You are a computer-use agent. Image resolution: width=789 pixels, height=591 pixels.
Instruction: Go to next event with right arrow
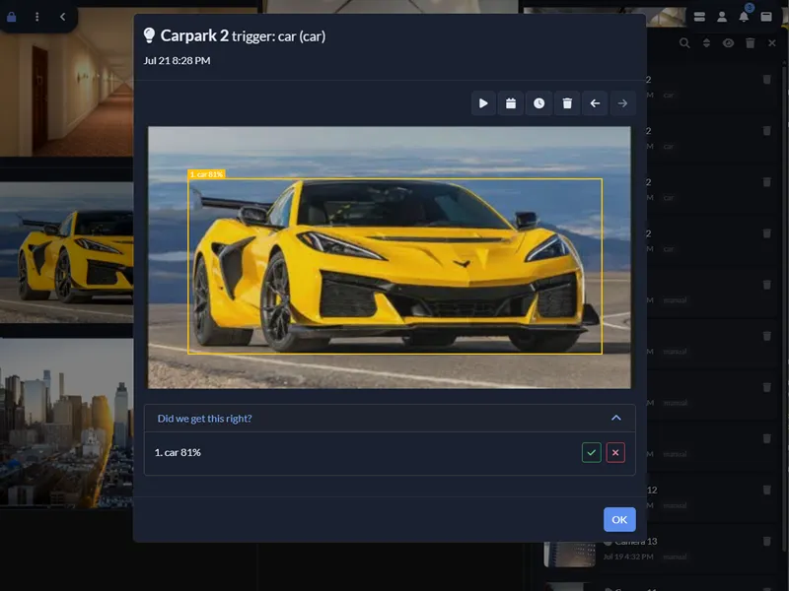coord(622,103)
